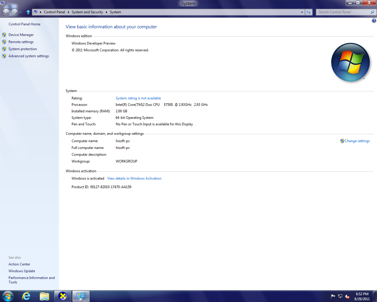The image size is (377, 302).
Task: Open recent pages dropdown next to Forward
Action: click(20, 12)
